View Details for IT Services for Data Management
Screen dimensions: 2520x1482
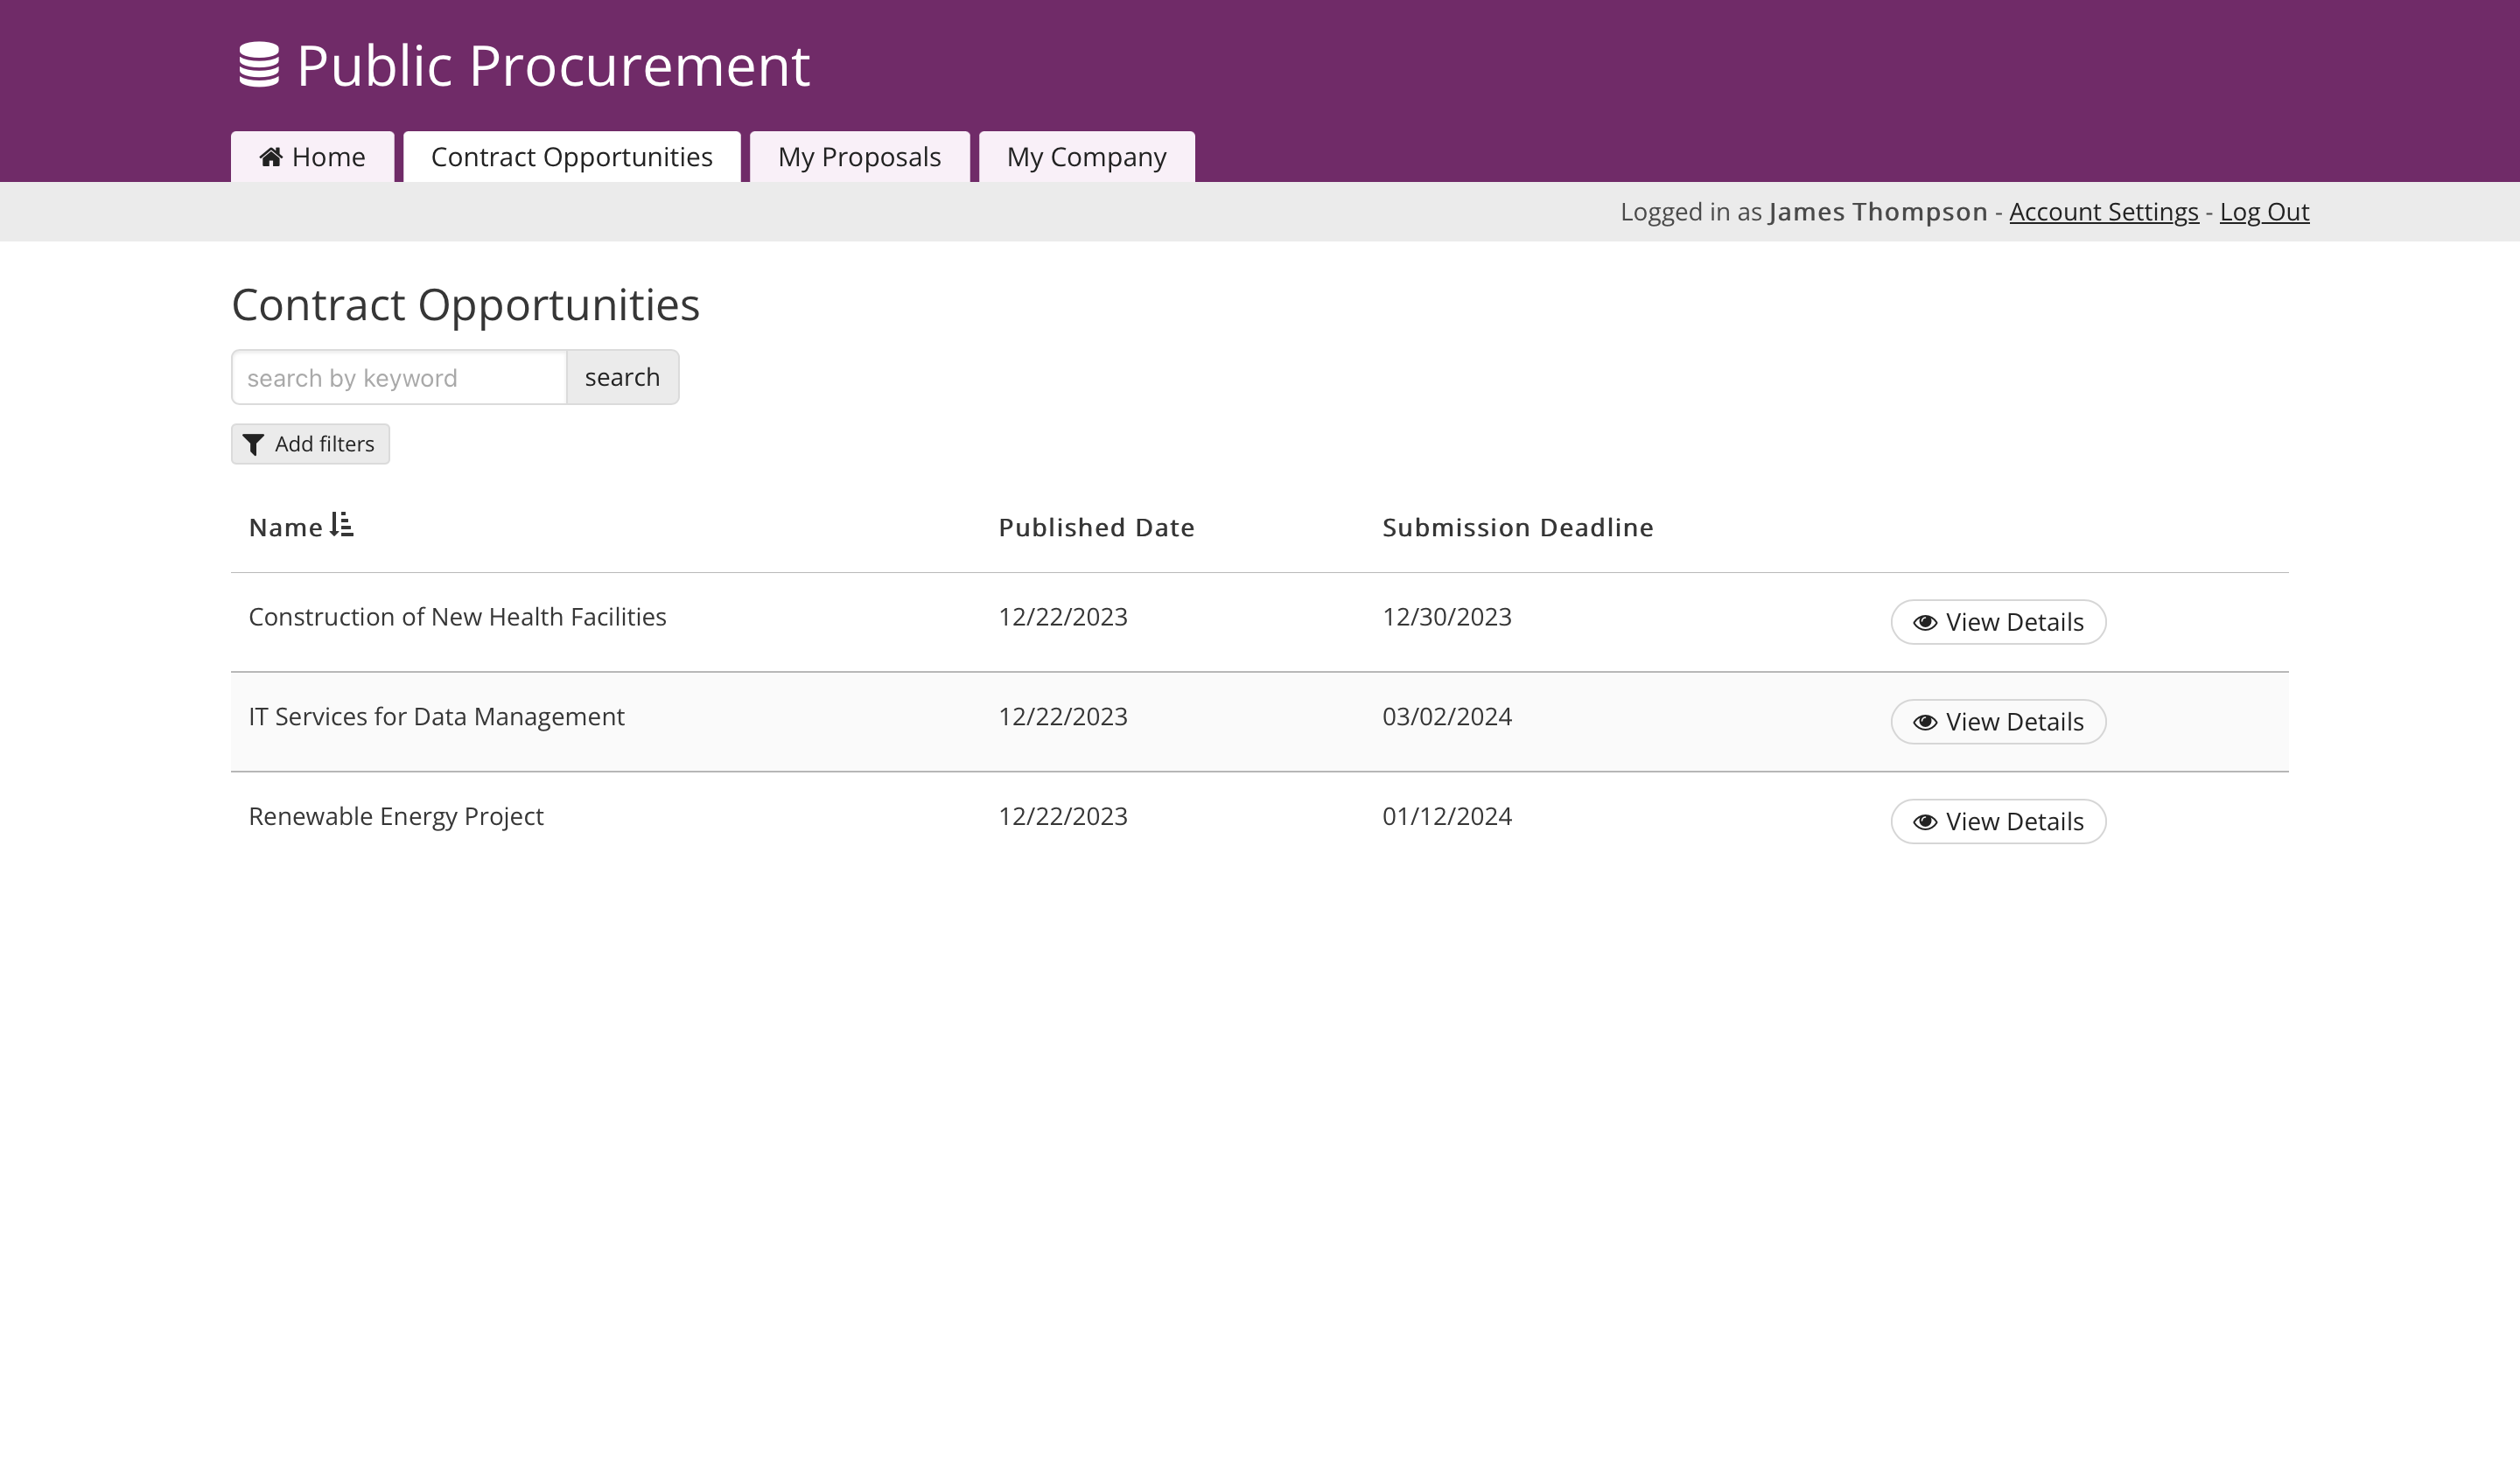pyautogui.click(x=1998, y=722)
